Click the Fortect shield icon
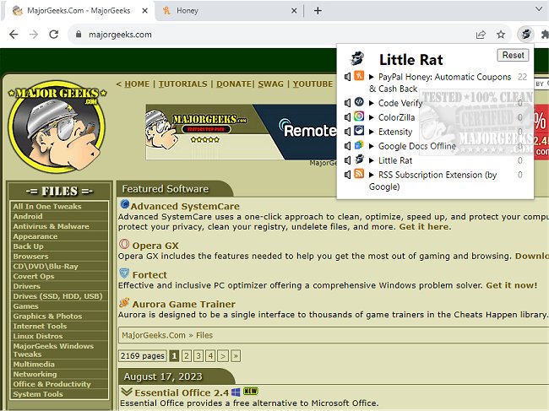The image size is (549, 411). pos(124,273)
